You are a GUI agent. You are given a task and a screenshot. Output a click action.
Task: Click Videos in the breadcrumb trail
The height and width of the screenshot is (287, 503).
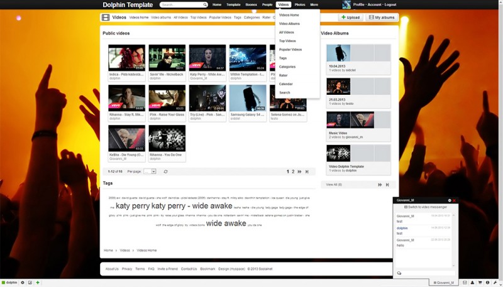pyautogui.click(x=124, y=251)
